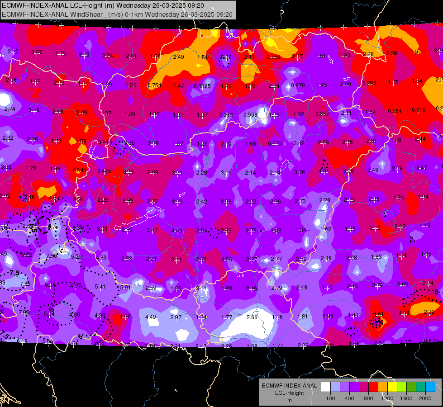Click the wind shear value '4.46'
Viewport: 443px width, 407px height.
176,231
